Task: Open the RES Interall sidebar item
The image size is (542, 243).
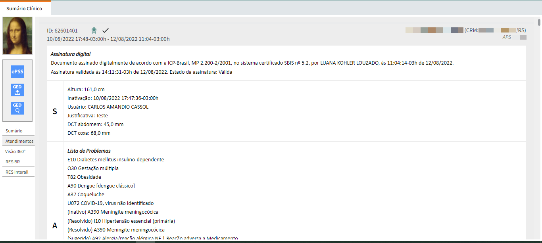Action: 18,172
